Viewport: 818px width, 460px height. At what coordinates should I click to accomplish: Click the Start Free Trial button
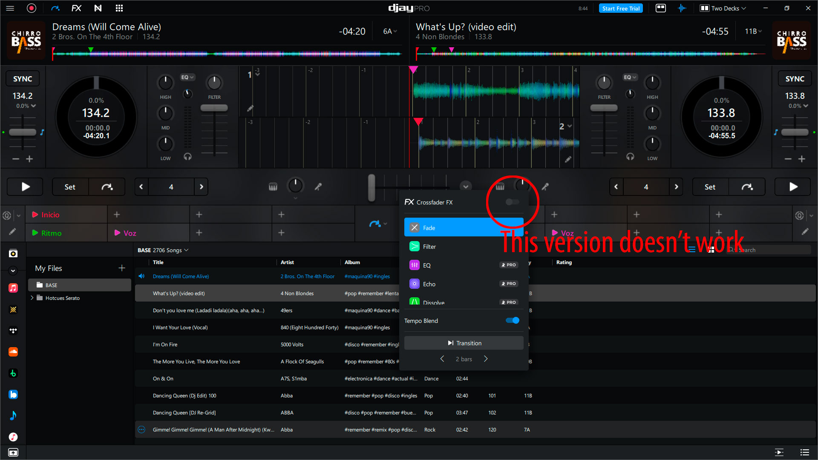click(x=621, y=8)
